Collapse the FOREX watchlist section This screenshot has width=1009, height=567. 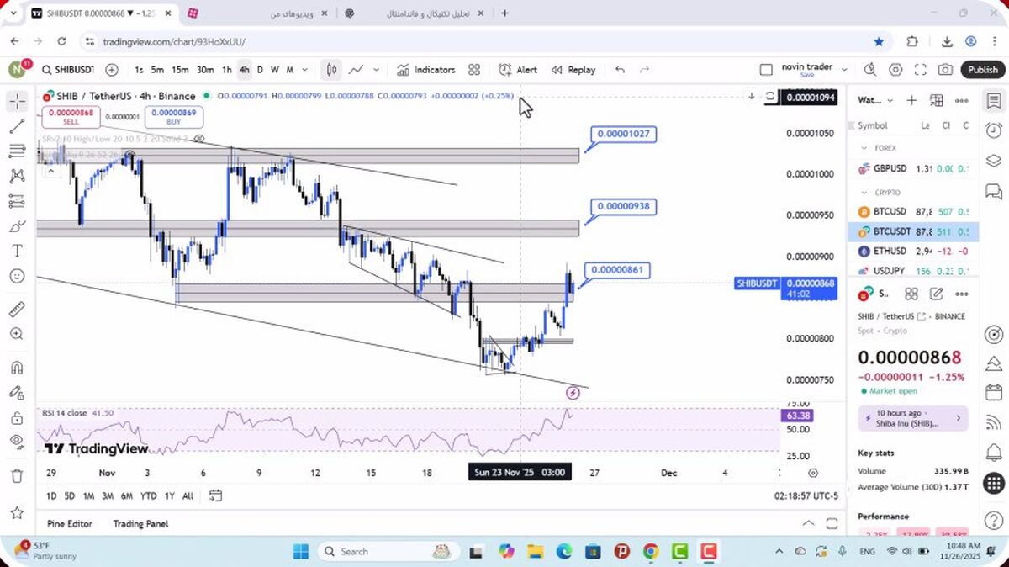864,148
